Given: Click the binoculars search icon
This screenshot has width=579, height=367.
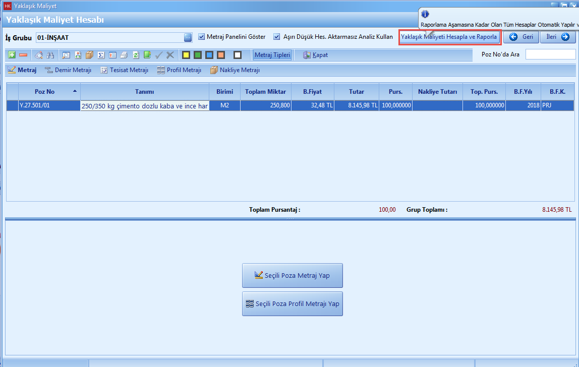Looking at the screenshot, I should pyautogui.click(x=50, y=55).
